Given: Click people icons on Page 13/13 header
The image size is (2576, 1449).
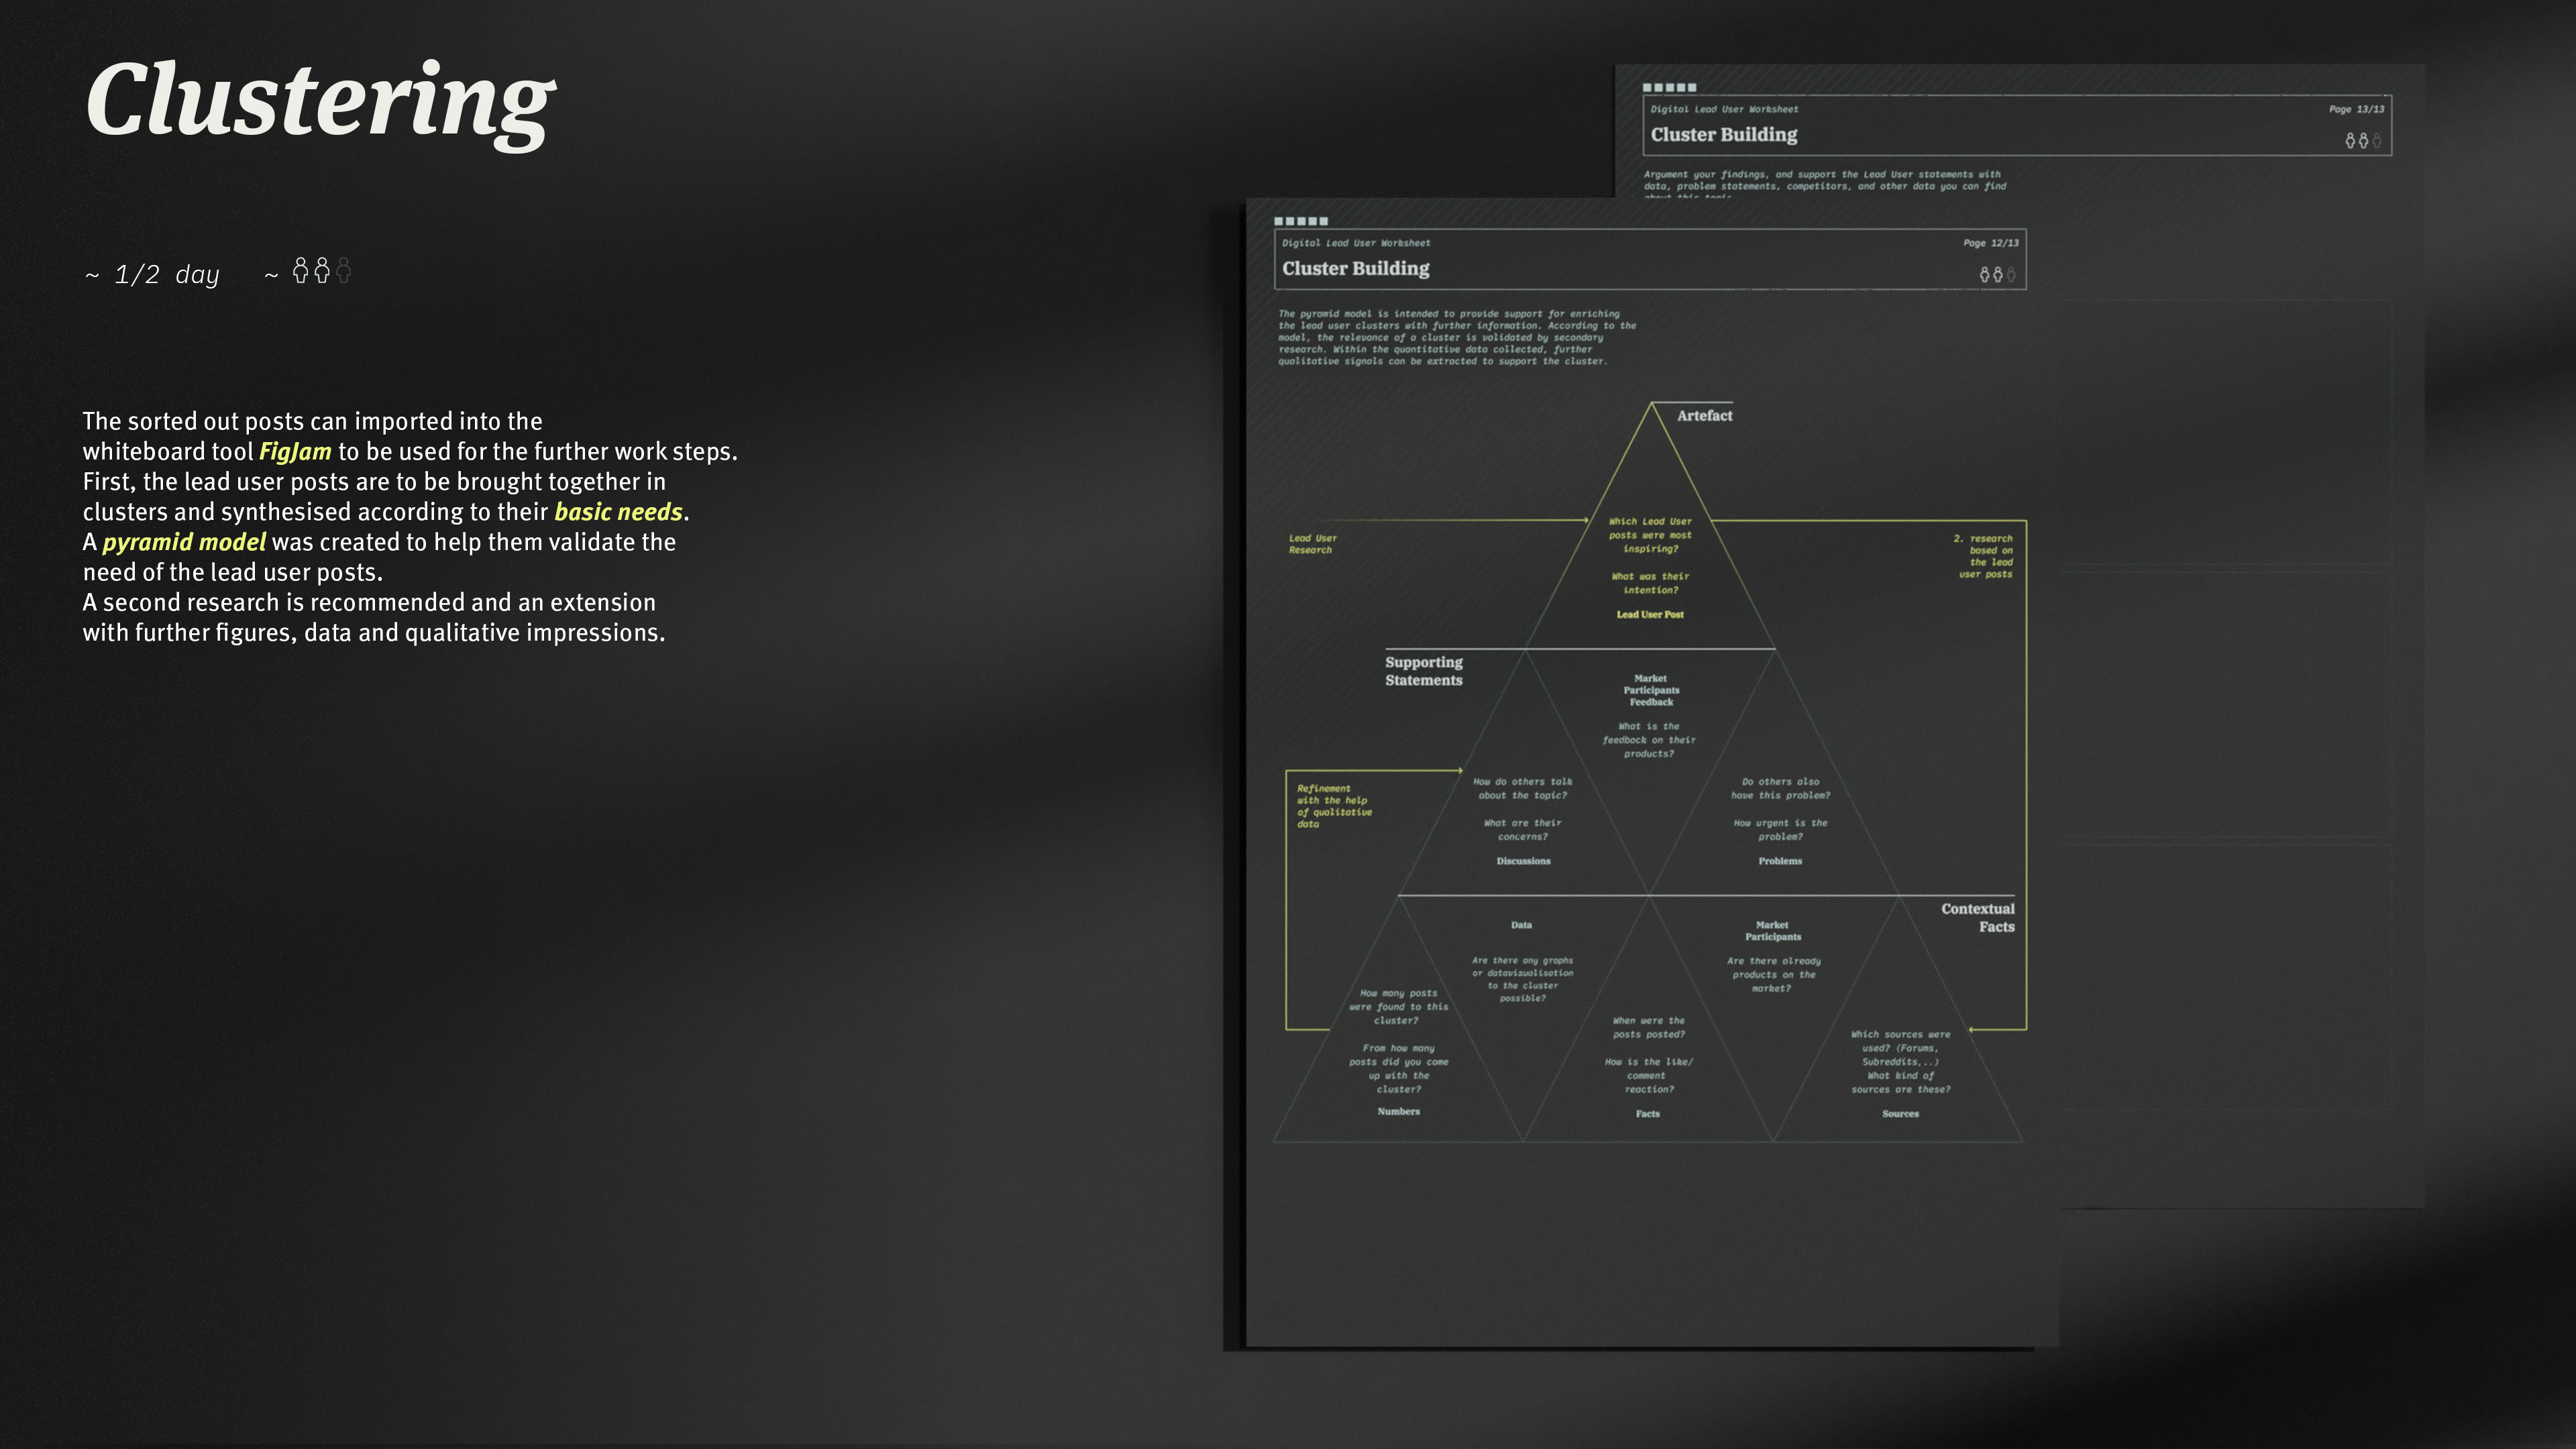Looking at the screenshot, I should [x=2363, y=141].
